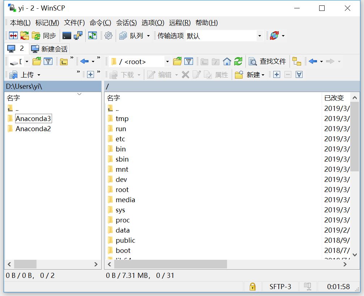The height and width of the screenshot is (296, 364).
Task: Click status bar connection computer icon
Action: (308, 287)
